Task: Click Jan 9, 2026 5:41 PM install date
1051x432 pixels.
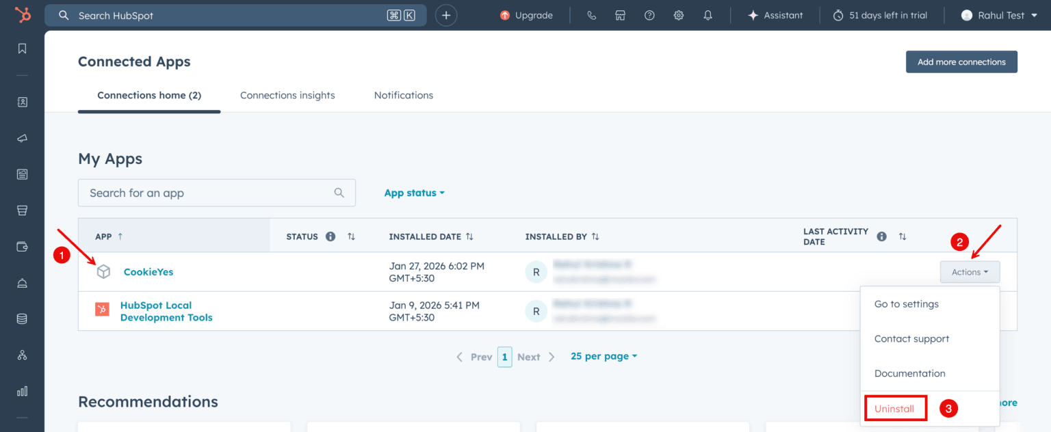Action: 434,311
